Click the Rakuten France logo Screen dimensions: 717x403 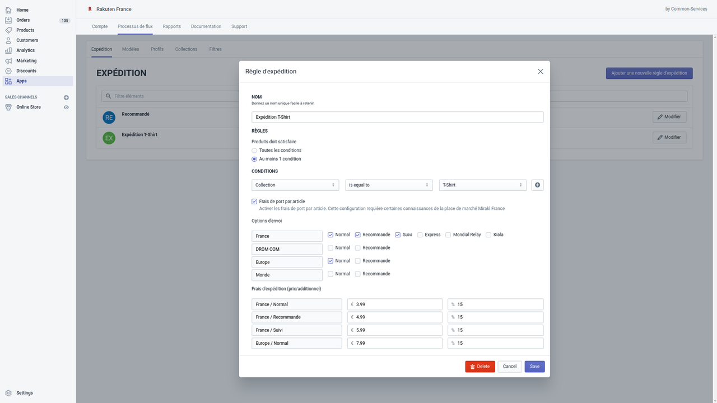pos(90,9)
